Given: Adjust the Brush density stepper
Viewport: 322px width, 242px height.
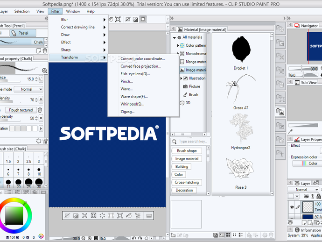Looking at the screenshot, I should coord(36,100).
